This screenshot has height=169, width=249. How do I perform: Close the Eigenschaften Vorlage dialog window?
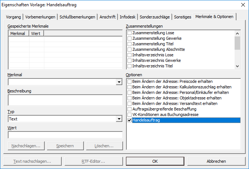(242, 5)
